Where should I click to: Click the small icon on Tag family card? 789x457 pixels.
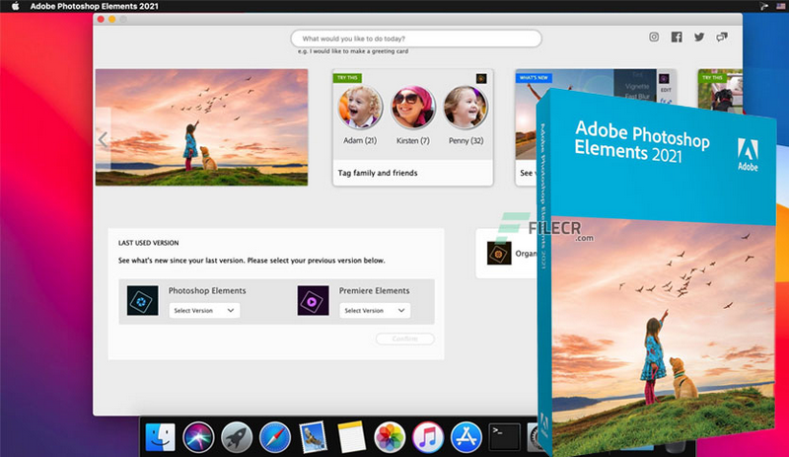pos(481,78)
